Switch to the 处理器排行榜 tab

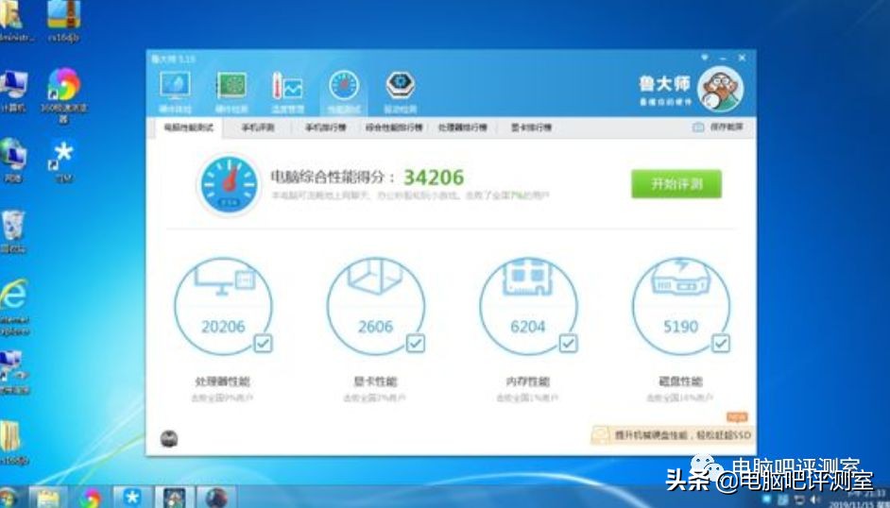click(463, 127)
